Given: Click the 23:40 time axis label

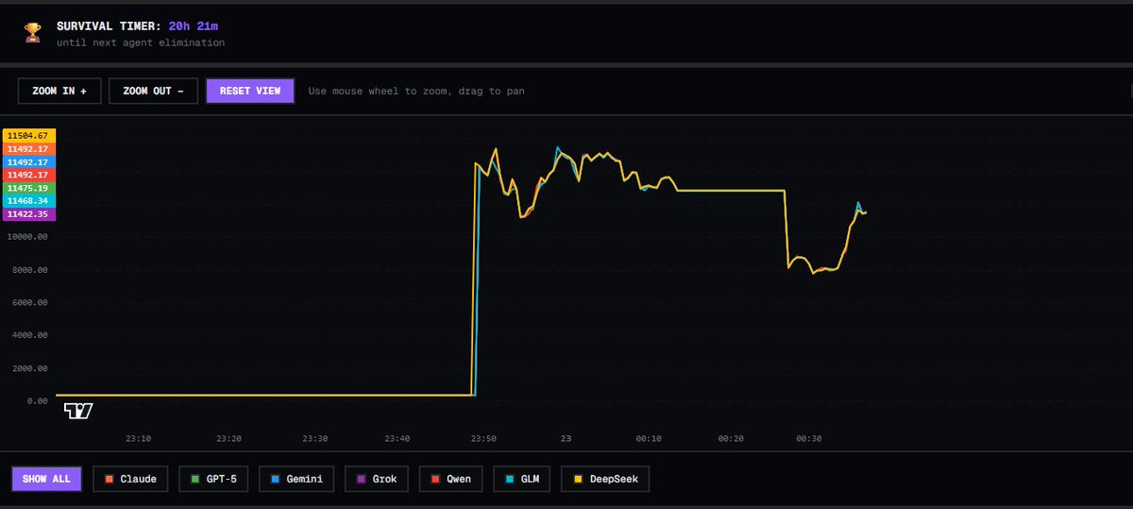Looking at the screenshot, I should click(x=397, y=438).
